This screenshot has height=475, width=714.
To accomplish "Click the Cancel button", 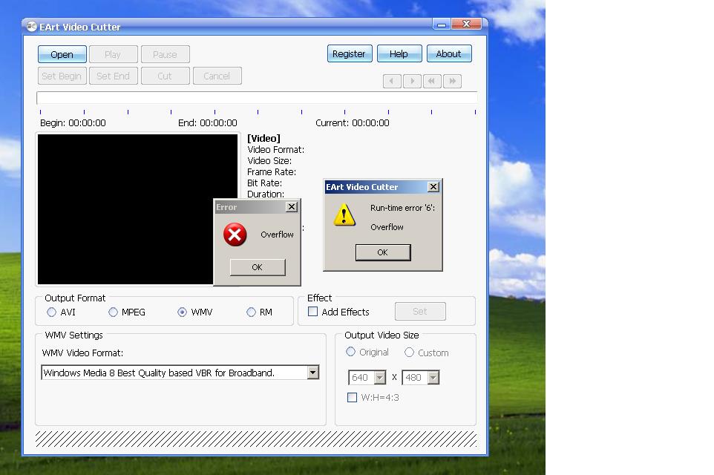I will click(x=217, y=76).
